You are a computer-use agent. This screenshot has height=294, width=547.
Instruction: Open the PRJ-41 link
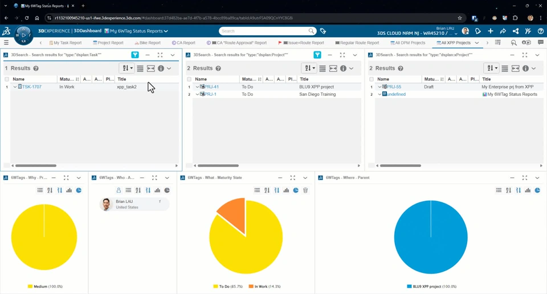pyautogui.click(x=211, y=87)
